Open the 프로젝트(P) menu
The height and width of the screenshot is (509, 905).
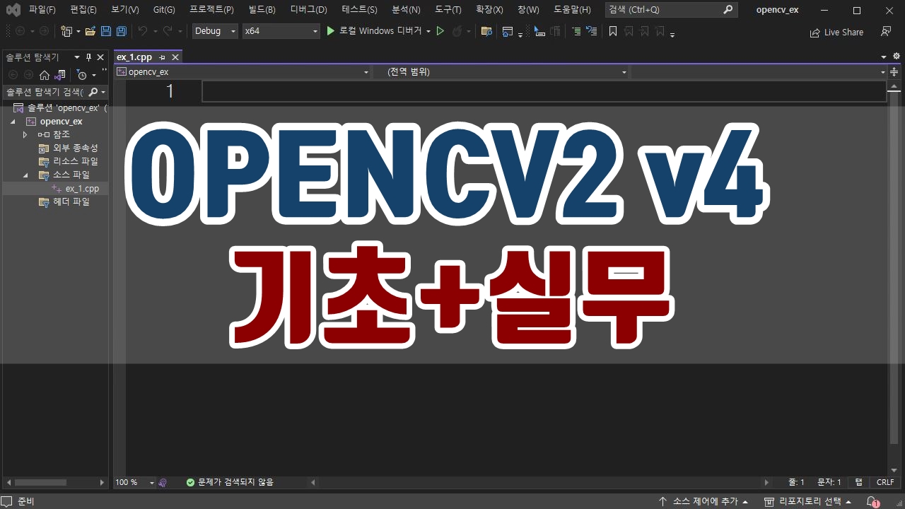[211, 10]
